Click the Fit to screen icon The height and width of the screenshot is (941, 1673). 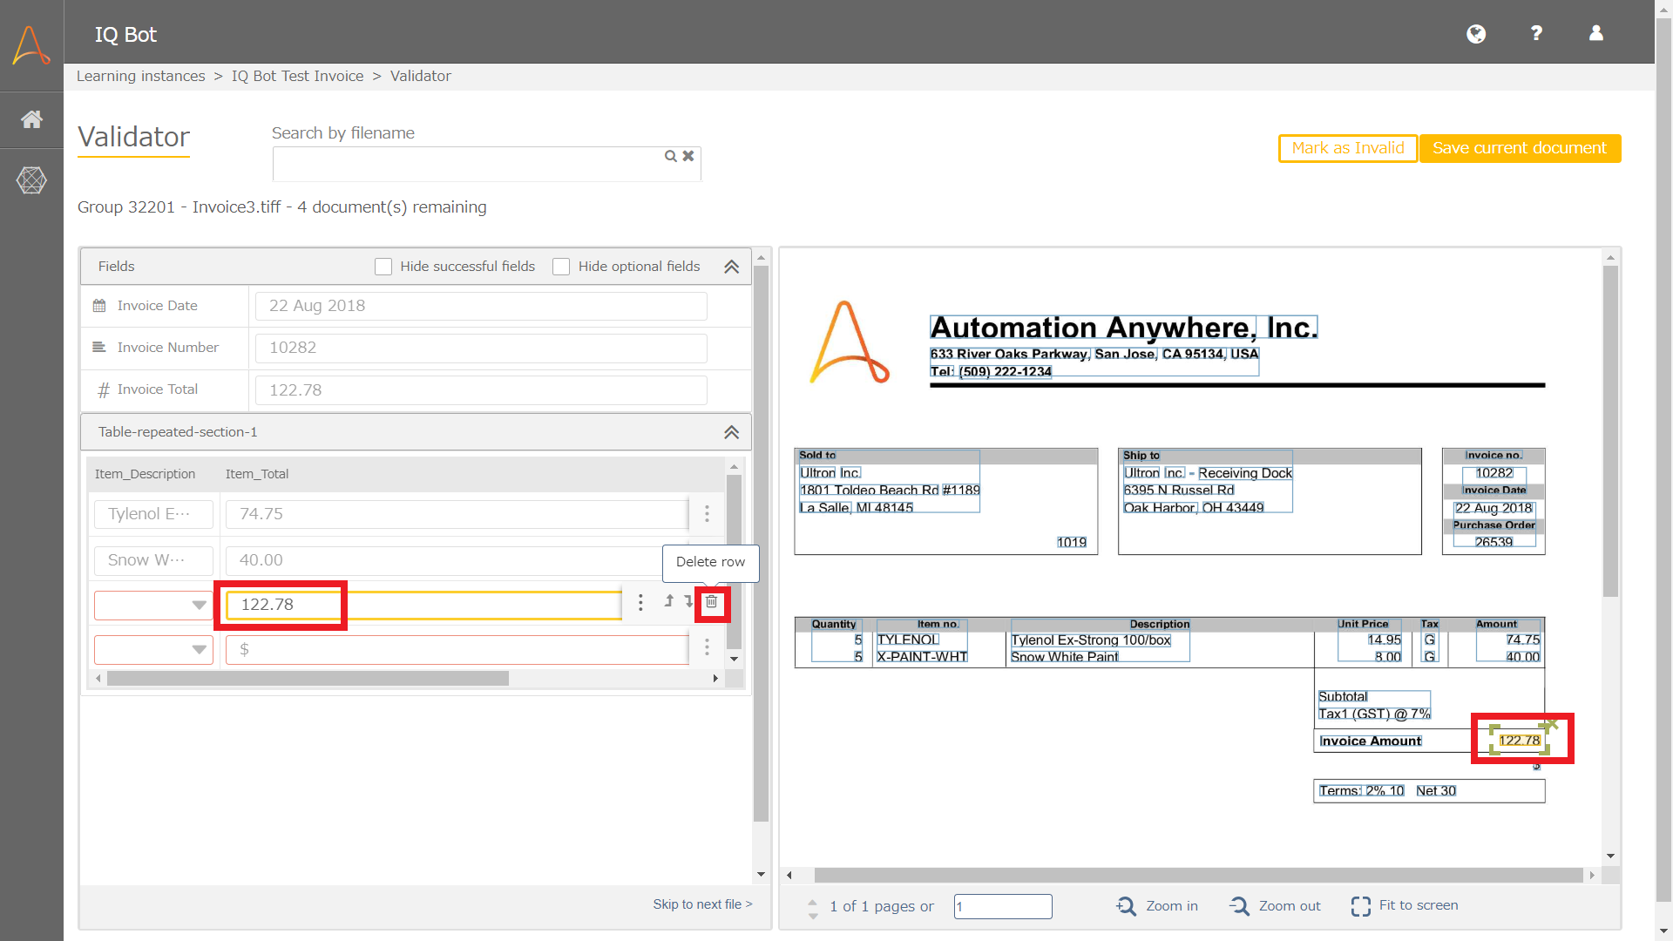(x=1360, y=906)
